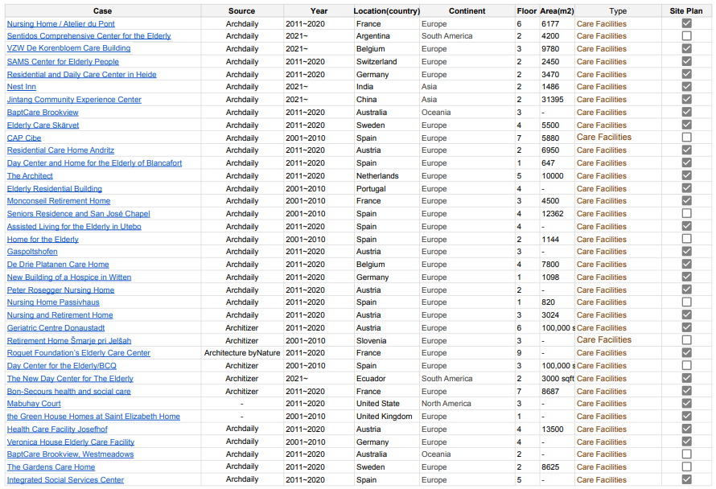The height and width of the screenshot is (489, 716).
Task: Open Elderly Care Skärvet link
Action: coord(43,125)
